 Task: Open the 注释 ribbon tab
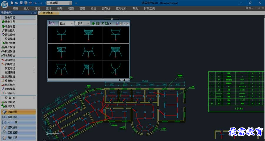coord(37,9)
